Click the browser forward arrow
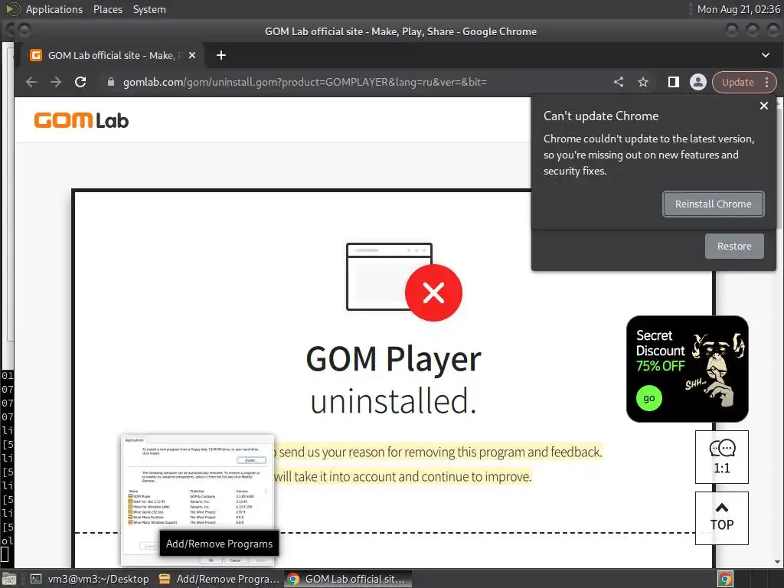The height and width of the screenshot is (588, 784). (55, 82)
